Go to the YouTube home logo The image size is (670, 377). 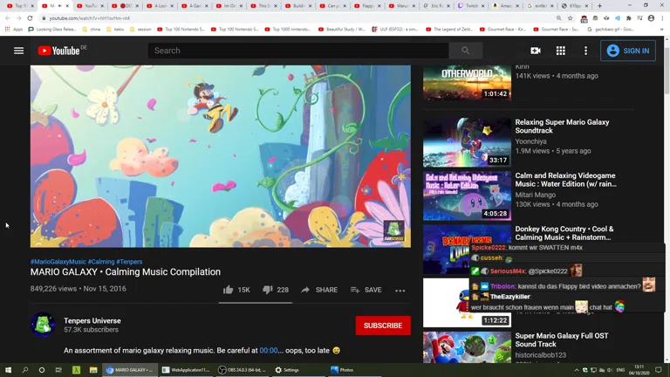pyautogui.click(x=59, y=51)
